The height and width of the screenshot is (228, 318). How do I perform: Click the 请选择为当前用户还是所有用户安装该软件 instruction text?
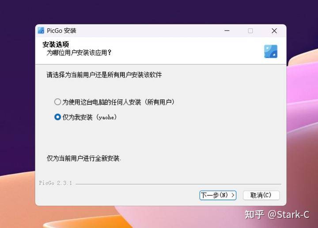coord(104,75)
